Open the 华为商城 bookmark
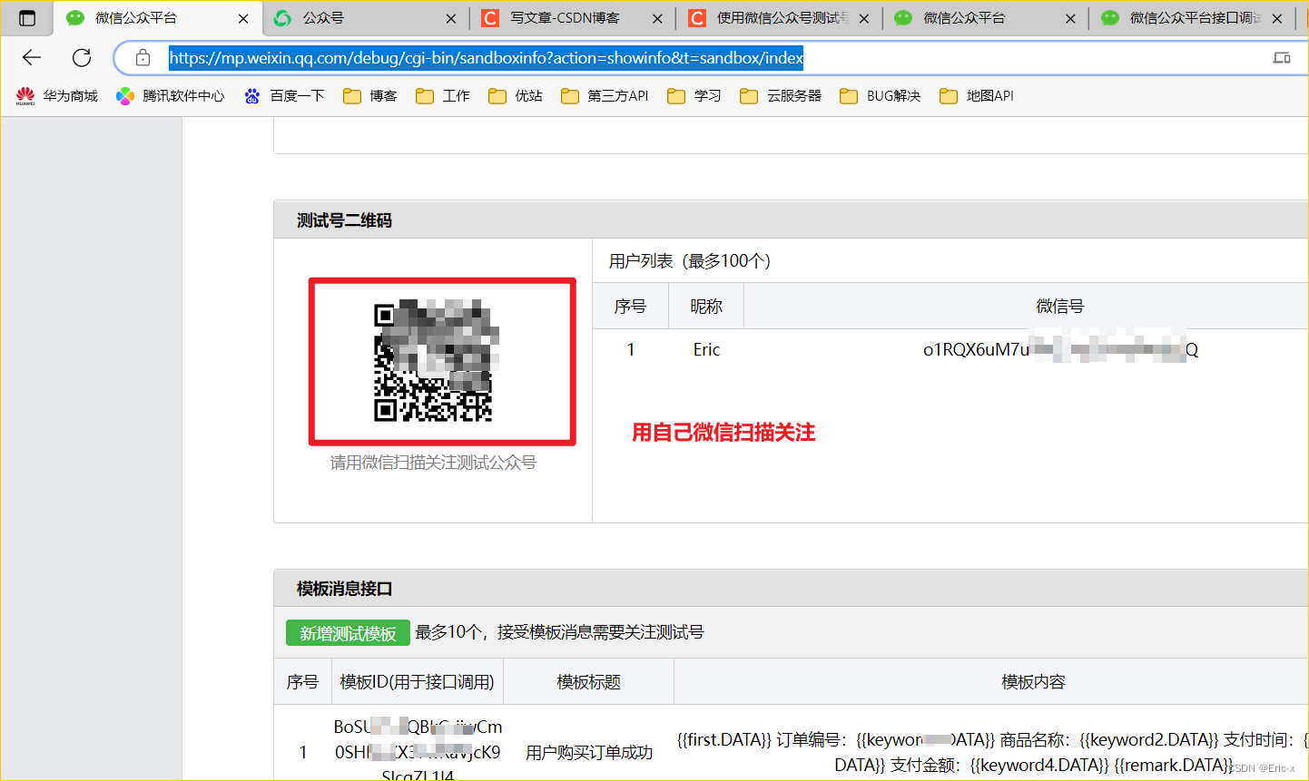Screen dimensions: 1309x781 (56, 96)
